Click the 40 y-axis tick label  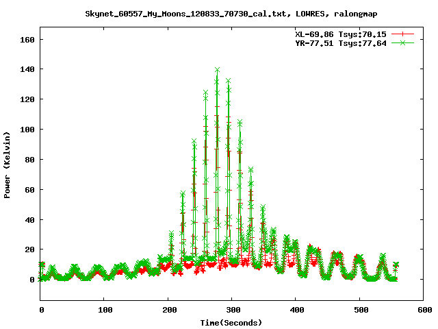coord(29,220)
